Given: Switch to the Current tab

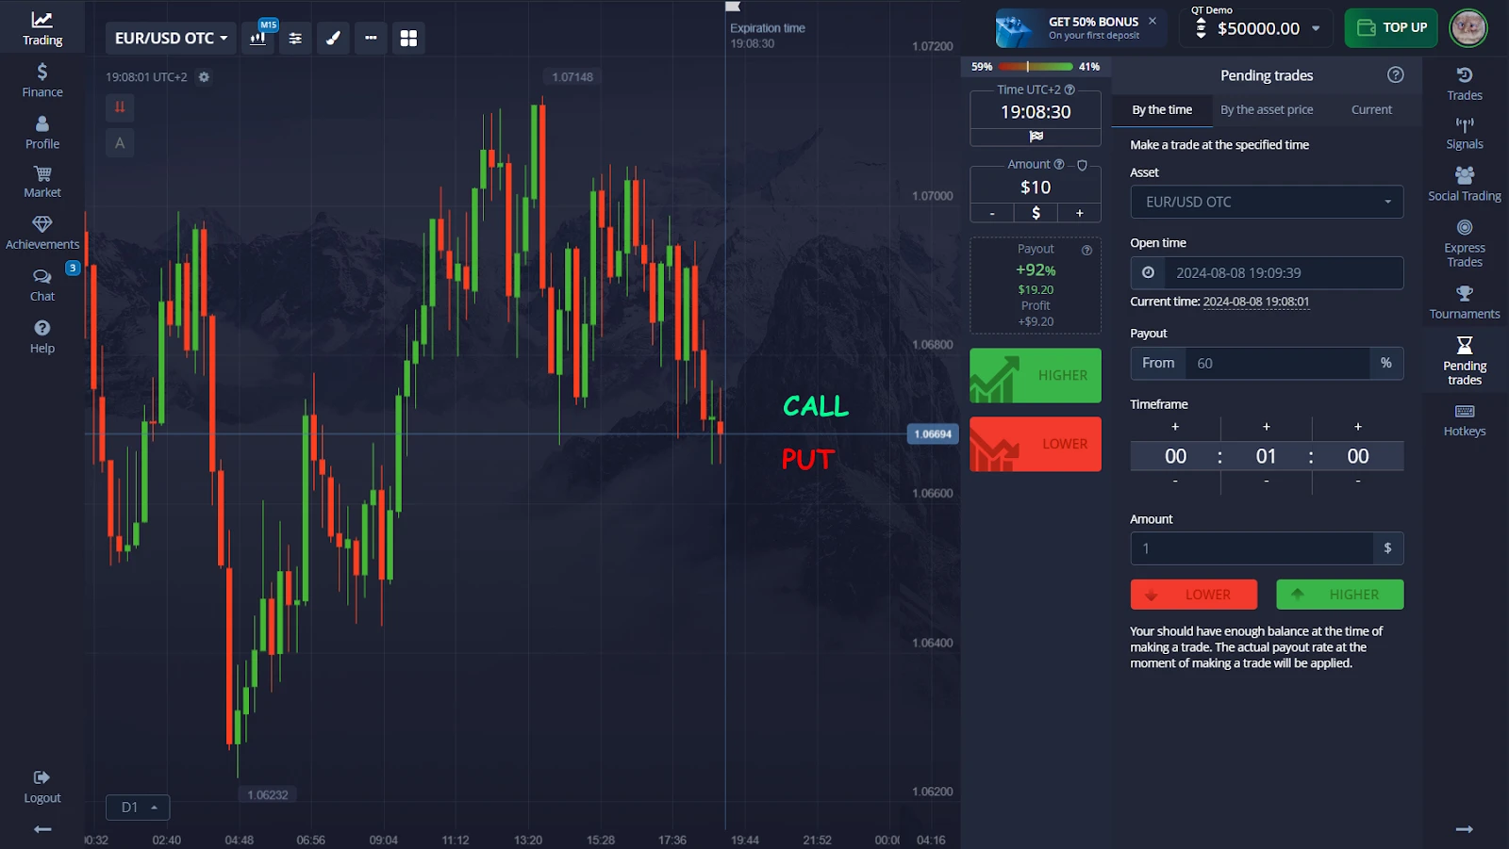Looking at the screenshot, I should [x=1370, y=109].
